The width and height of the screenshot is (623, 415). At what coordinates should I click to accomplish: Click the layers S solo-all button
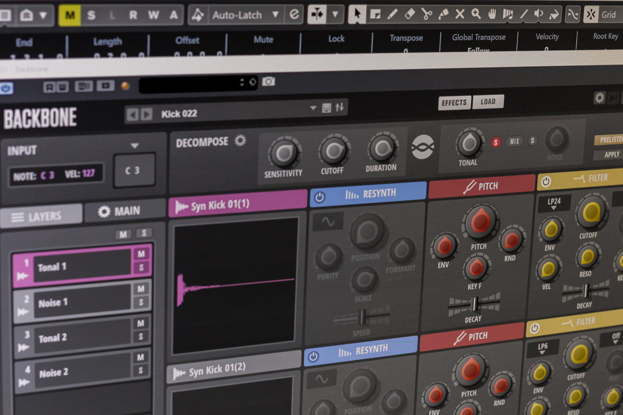pyautogui.click(x=144, y=233)
